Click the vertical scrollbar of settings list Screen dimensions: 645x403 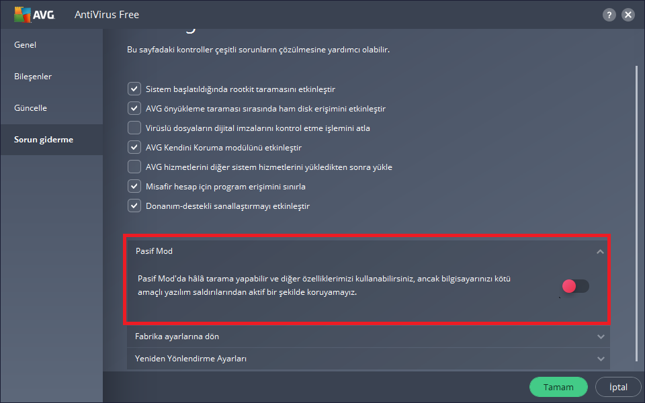click(637, 214)
